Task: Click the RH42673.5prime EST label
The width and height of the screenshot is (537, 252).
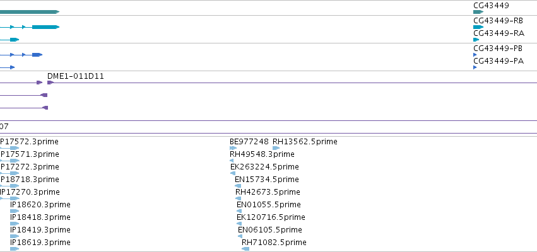Action: tap(268, 192)
